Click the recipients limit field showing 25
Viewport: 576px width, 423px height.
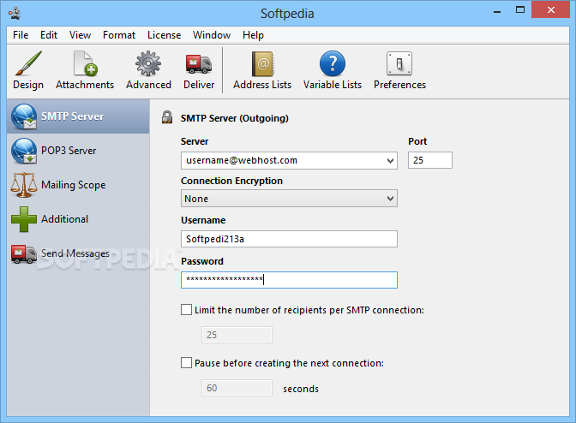(237, 335)
